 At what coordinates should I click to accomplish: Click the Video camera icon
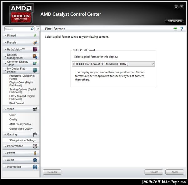click(35, 109)
